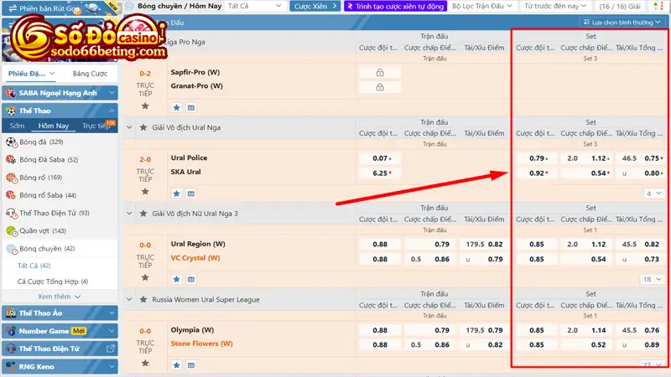Collapse the Giải Vô địch Nữ Ural Nga 3 league
Viewport: 671px width, 377px height.
point(130,214)
